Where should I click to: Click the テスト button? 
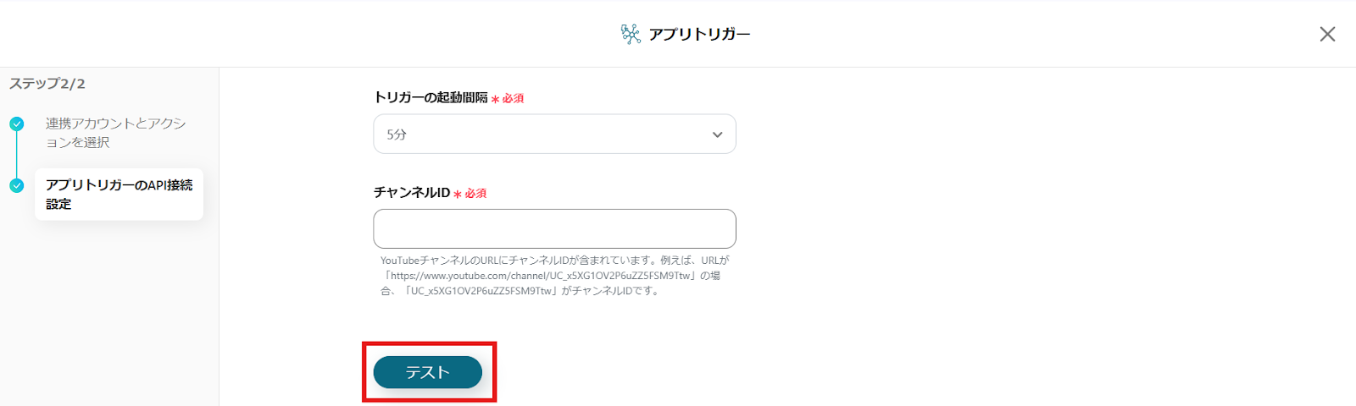click(427, 372)
